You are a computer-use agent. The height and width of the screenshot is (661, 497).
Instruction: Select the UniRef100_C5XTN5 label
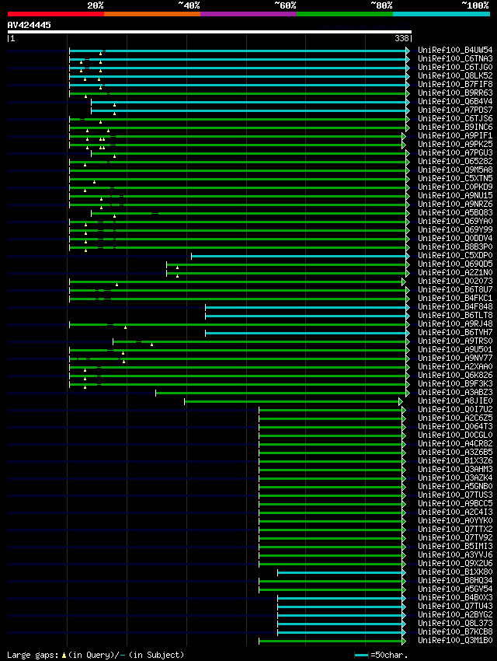[455, 178]
